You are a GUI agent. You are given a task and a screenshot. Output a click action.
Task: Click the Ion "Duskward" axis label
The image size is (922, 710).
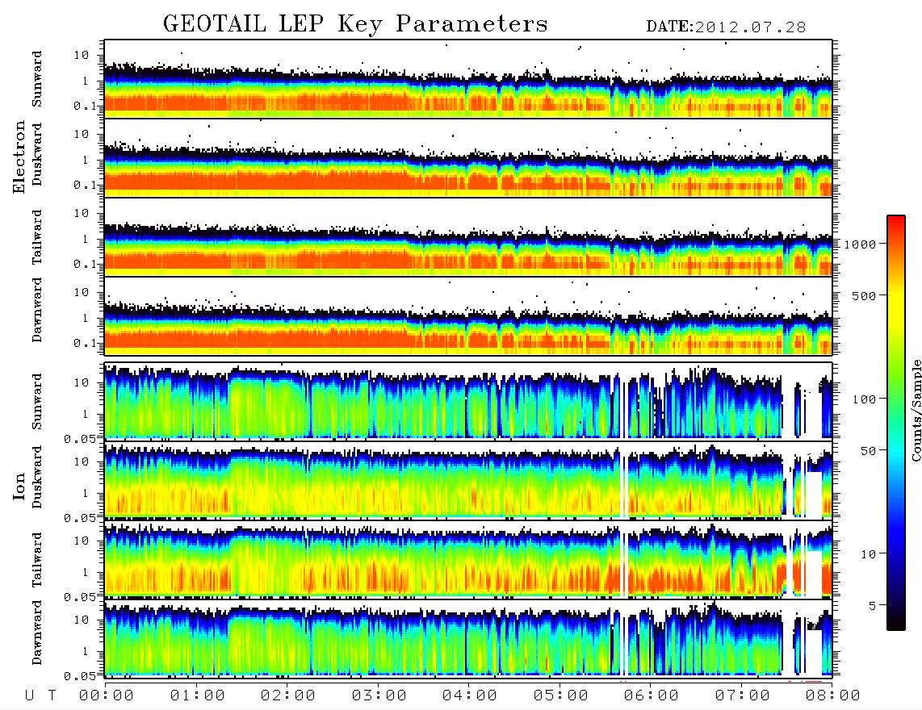pyautogui.click(x=37, y=477)
